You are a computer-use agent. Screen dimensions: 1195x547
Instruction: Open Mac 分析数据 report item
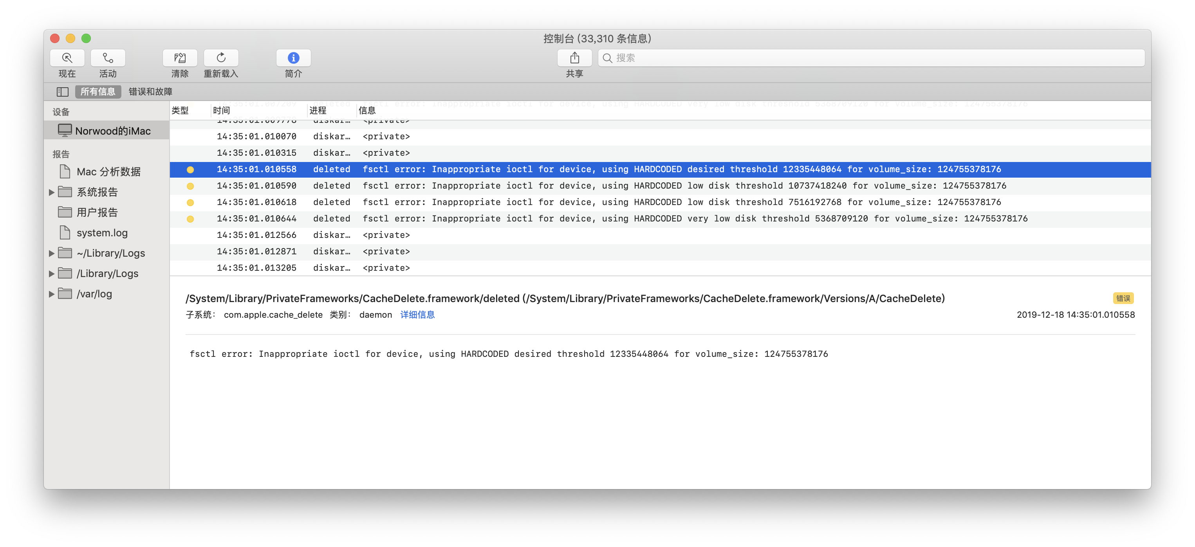pyautogui.click(x=108, y=171)
